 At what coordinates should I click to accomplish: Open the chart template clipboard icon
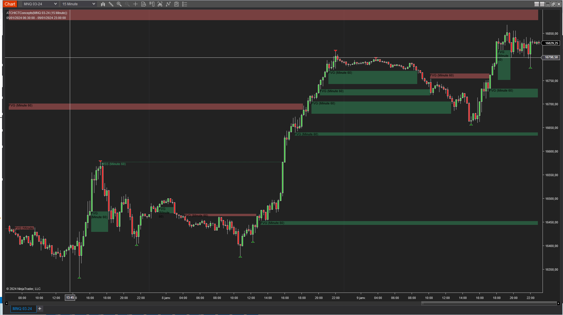point(176,4)
